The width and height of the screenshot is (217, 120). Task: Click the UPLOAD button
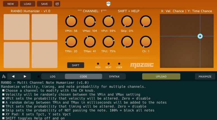coord(161,76)
